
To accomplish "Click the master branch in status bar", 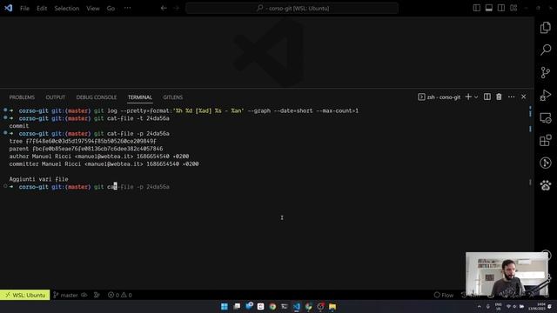I will tap(65, 295).
